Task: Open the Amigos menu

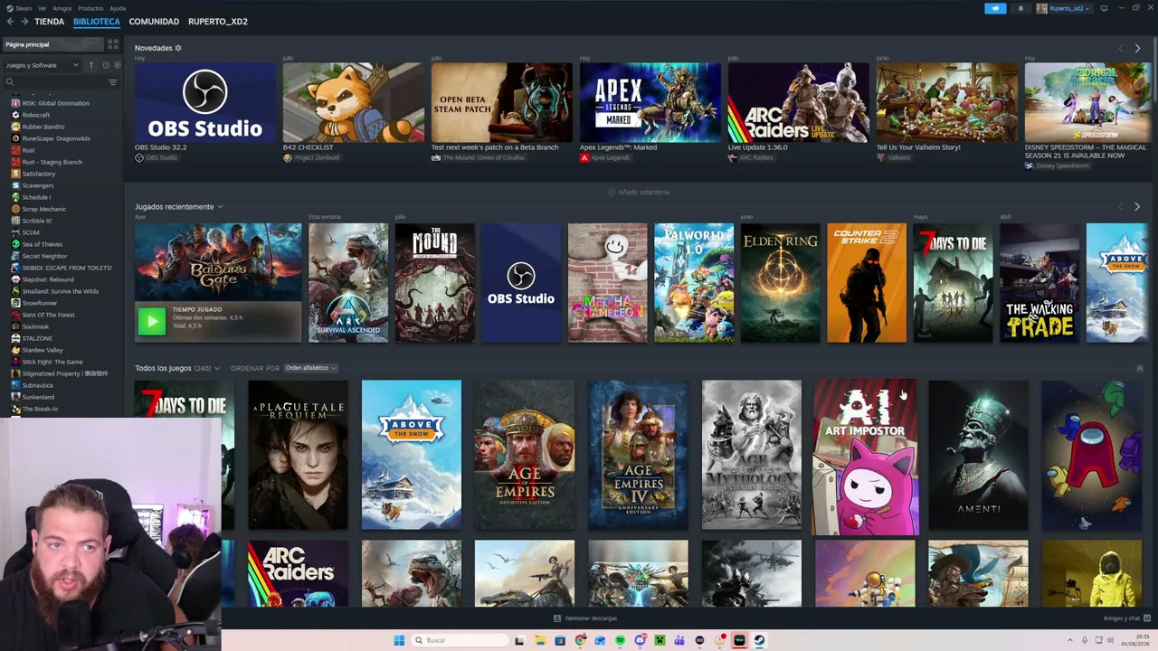Action: tap(62, 8)
